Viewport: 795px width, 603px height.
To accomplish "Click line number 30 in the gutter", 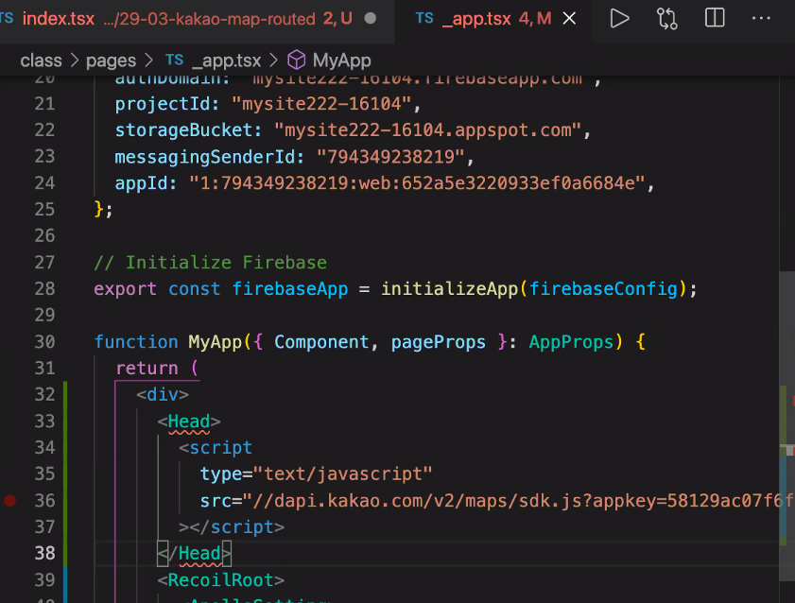I will coord(44,341).
